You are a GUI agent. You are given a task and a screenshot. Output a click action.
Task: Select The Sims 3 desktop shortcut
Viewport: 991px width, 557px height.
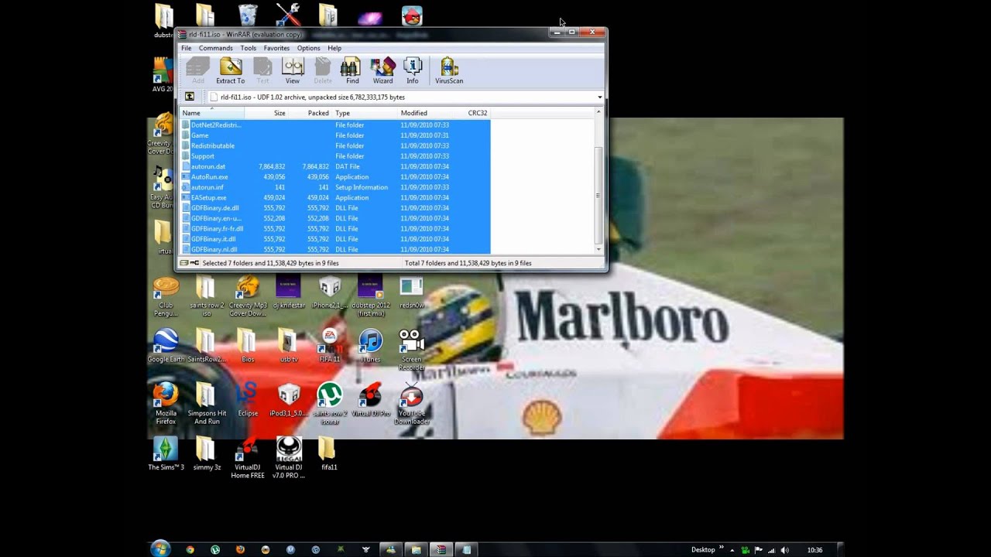tap(166, 453)
